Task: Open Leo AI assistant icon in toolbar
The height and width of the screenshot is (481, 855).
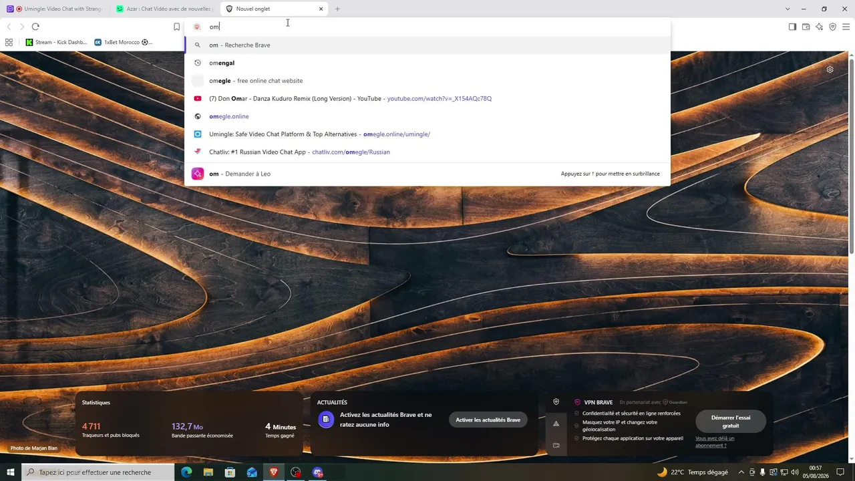Action: click(x=819, y=27)
